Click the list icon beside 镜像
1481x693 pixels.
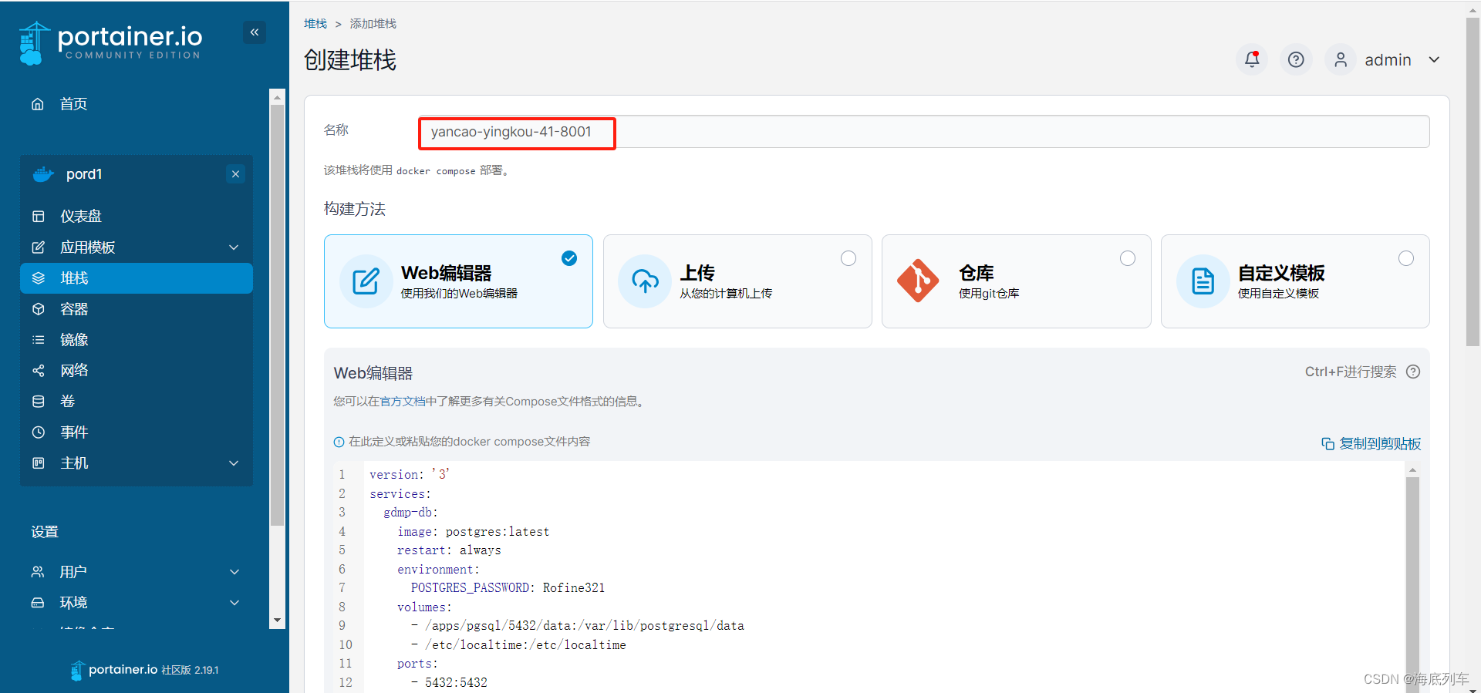point(38,340)
